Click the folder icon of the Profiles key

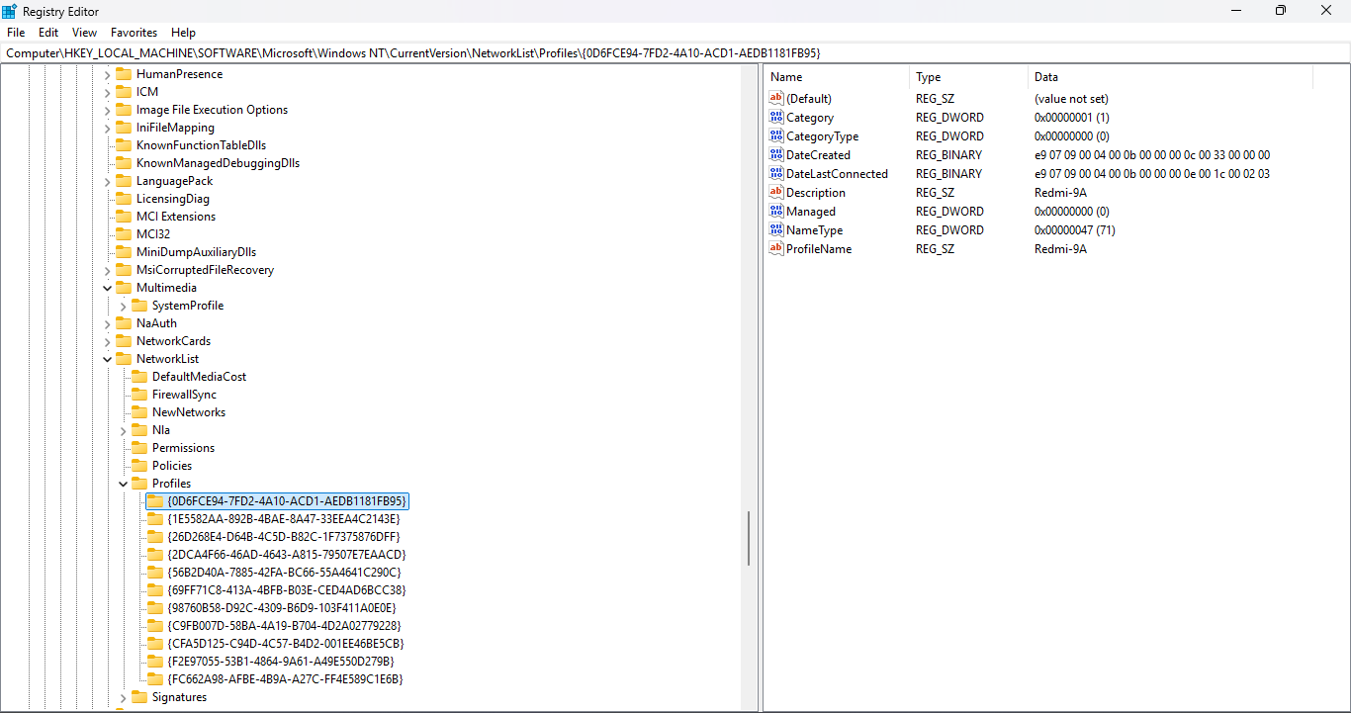tap(139, 484)
